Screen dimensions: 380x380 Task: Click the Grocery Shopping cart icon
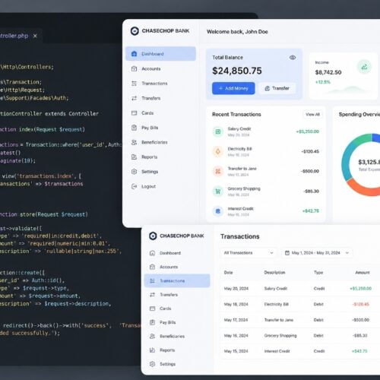click(218, 192)
